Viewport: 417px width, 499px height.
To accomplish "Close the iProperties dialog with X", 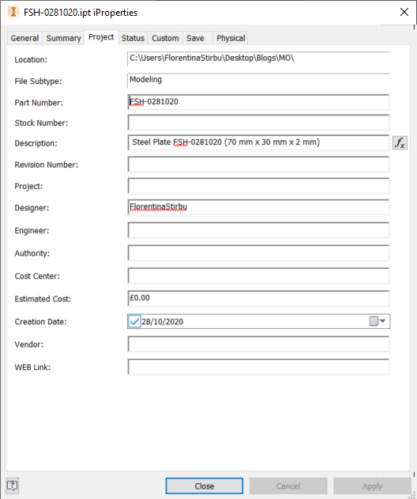I will click(404, 12).
